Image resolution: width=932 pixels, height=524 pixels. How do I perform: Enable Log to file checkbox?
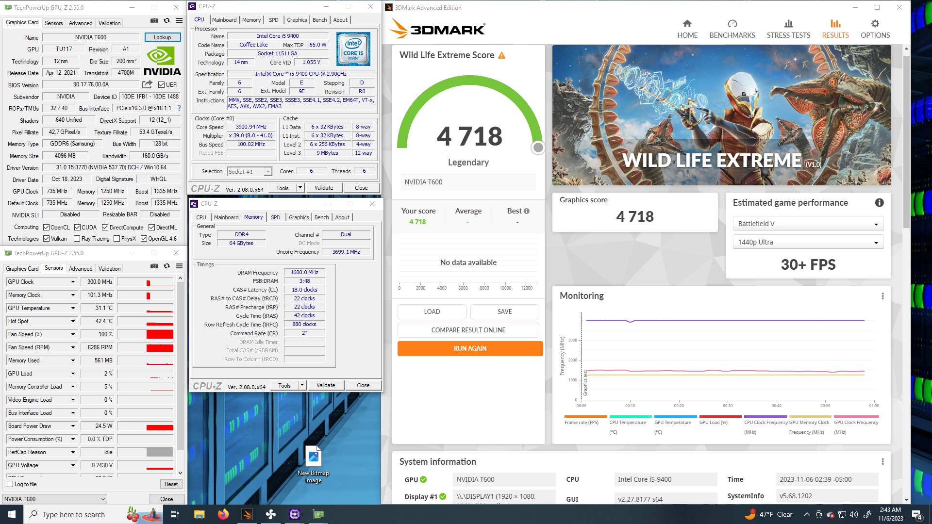10,484
